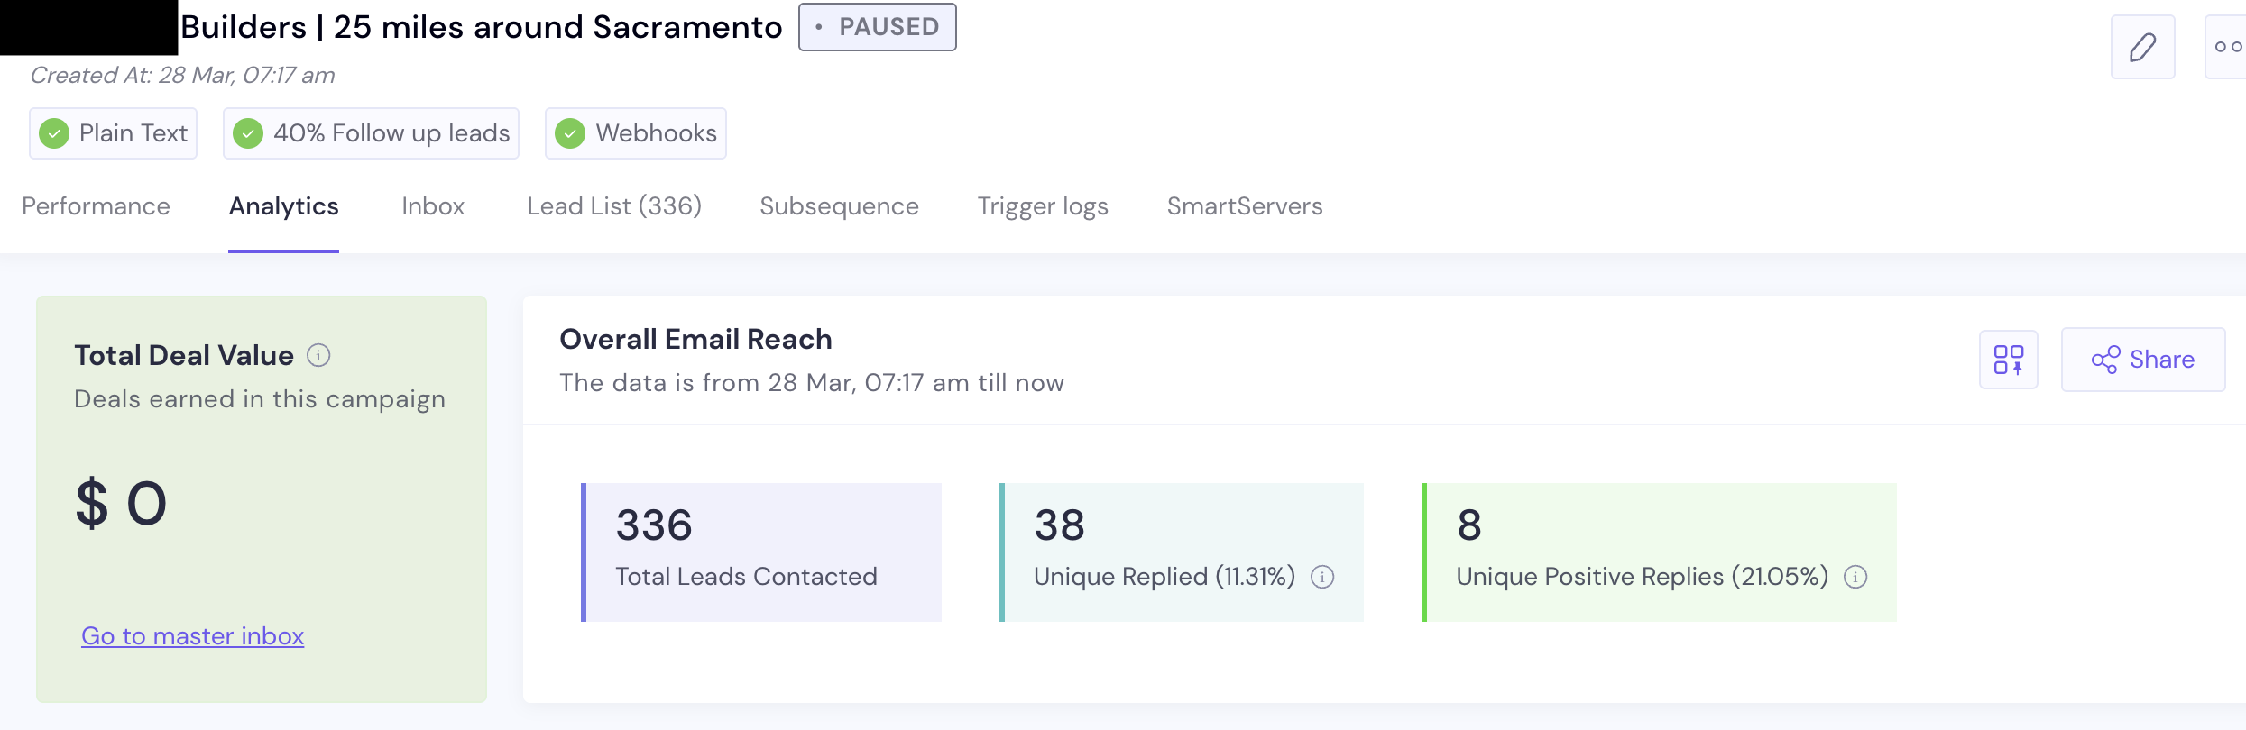Screen dimensions: 2246x730
Task: Switch to the Inbox tab
Action: click(x=433, y=206)
